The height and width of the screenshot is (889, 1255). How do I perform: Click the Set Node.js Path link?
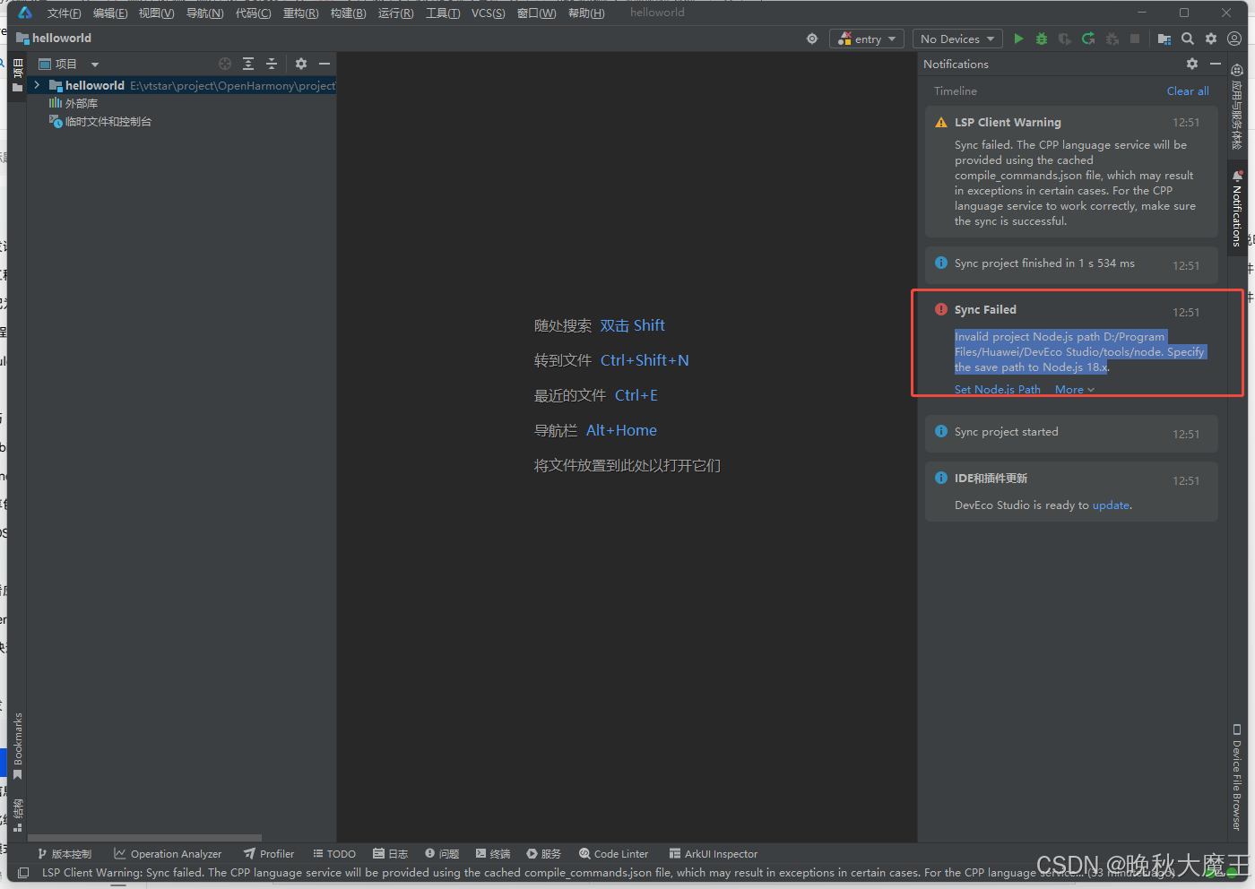click(997, 389)
